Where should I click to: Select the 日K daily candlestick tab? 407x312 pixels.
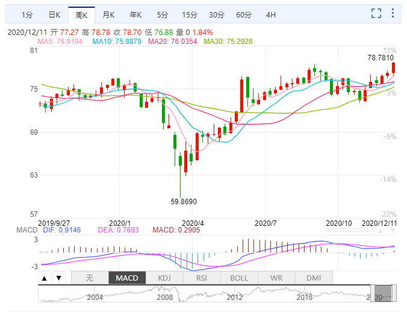pyautogui.click(x=54, y=14)
